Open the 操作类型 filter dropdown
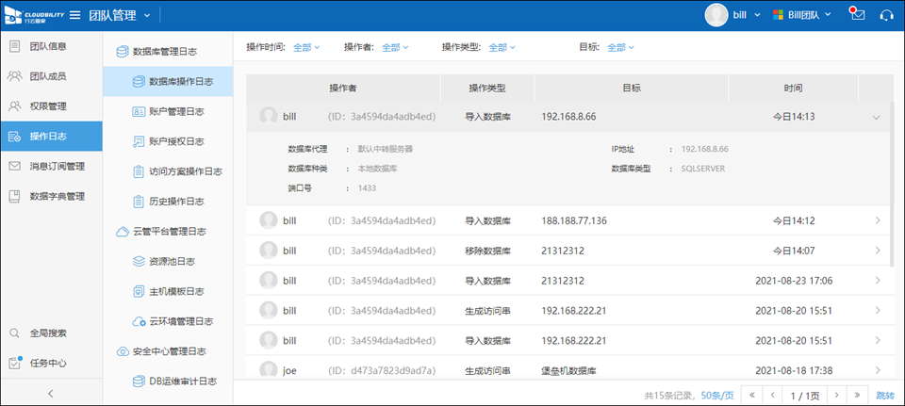The height and width of the screenshot is (406, 905). [x=502, y=47]
